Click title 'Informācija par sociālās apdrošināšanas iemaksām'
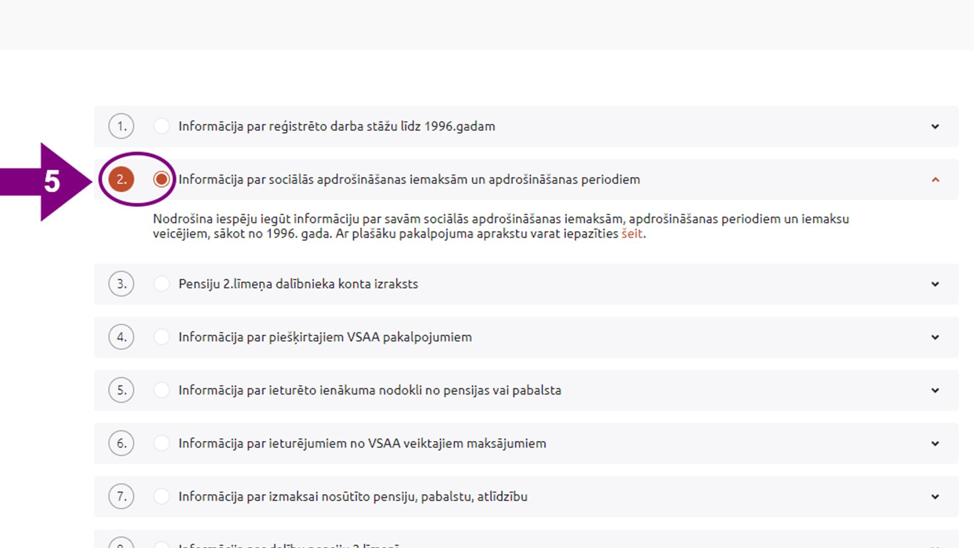974x548 pixels. pos(409,180)
